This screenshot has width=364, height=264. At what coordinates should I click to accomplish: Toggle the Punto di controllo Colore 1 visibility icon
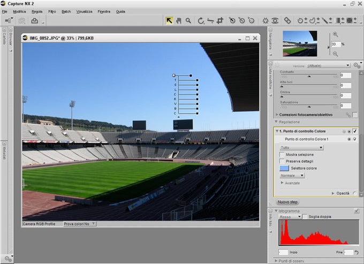pos(349,139)
